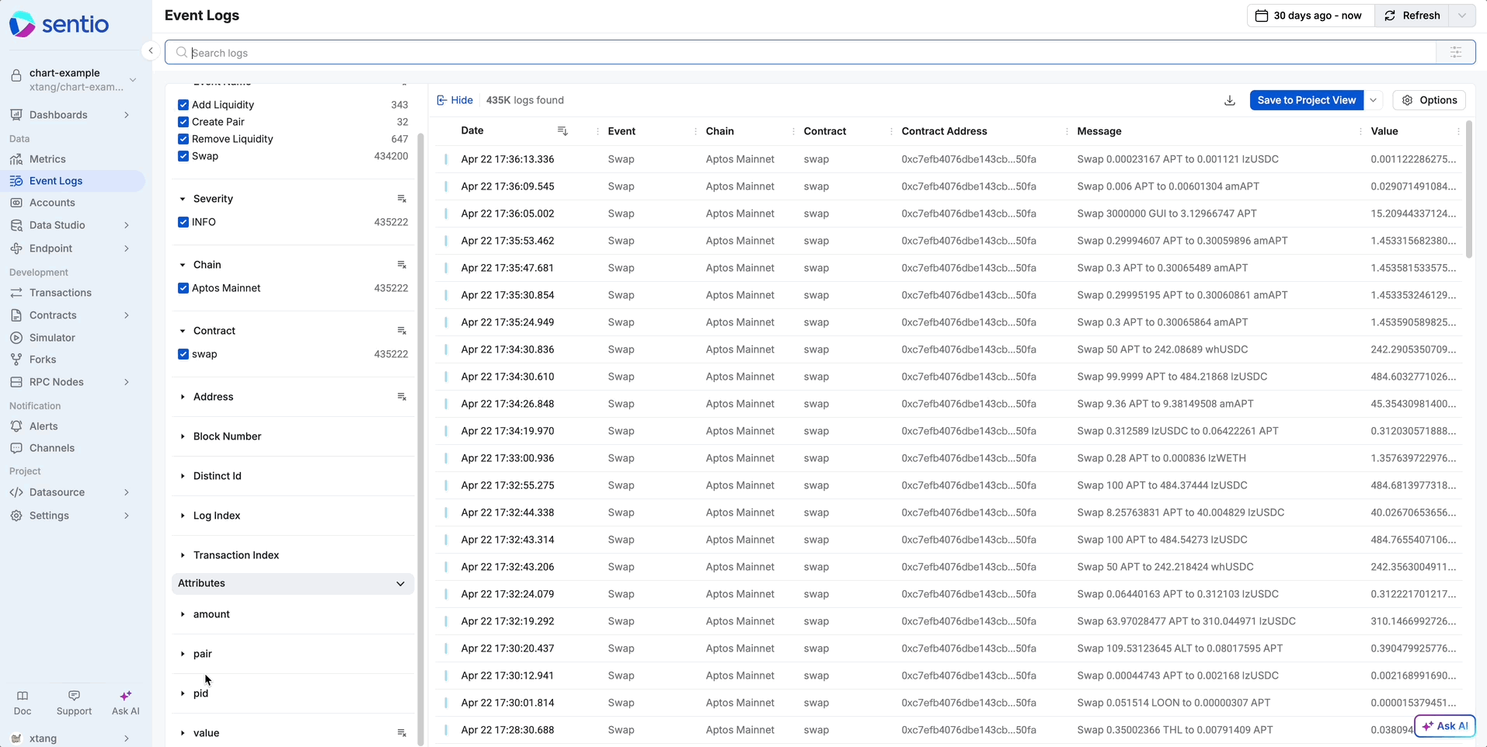Open the Metrics page in sidebar
The image size is (1487, 747).
pyautogui.click(x=47, y=159)
